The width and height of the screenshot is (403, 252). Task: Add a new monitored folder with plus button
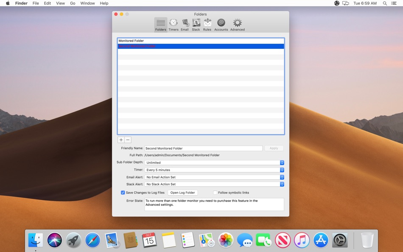click(x=121, y=140)
